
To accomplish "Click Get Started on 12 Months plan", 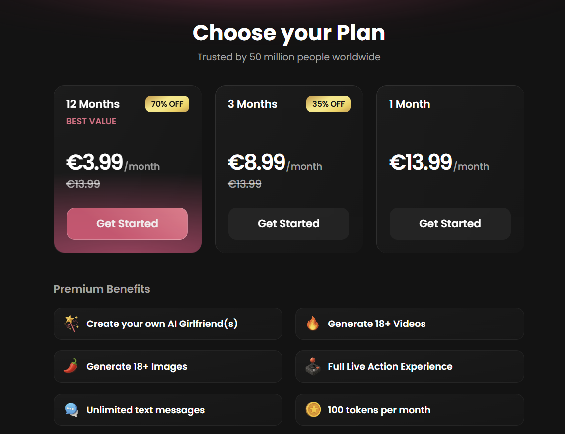I will coord(127,224).
